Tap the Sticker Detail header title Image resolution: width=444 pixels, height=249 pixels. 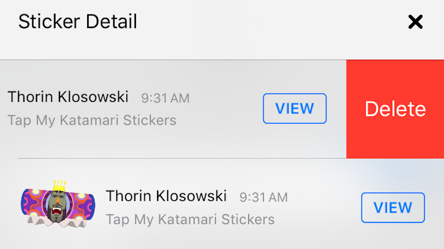pyautogui.click(x=78, y=22)
